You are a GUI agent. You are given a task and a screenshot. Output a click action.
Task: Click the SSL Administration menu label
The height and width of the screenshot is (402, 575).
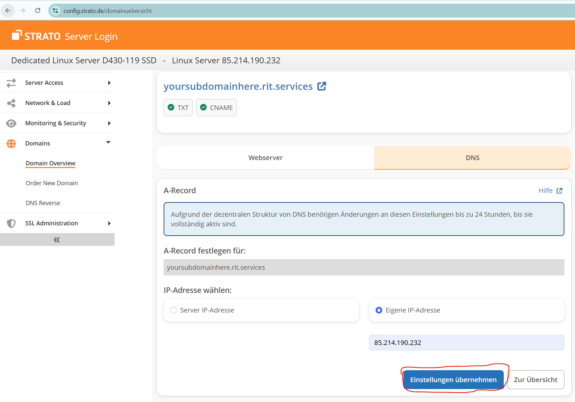[x=52, y=223]
